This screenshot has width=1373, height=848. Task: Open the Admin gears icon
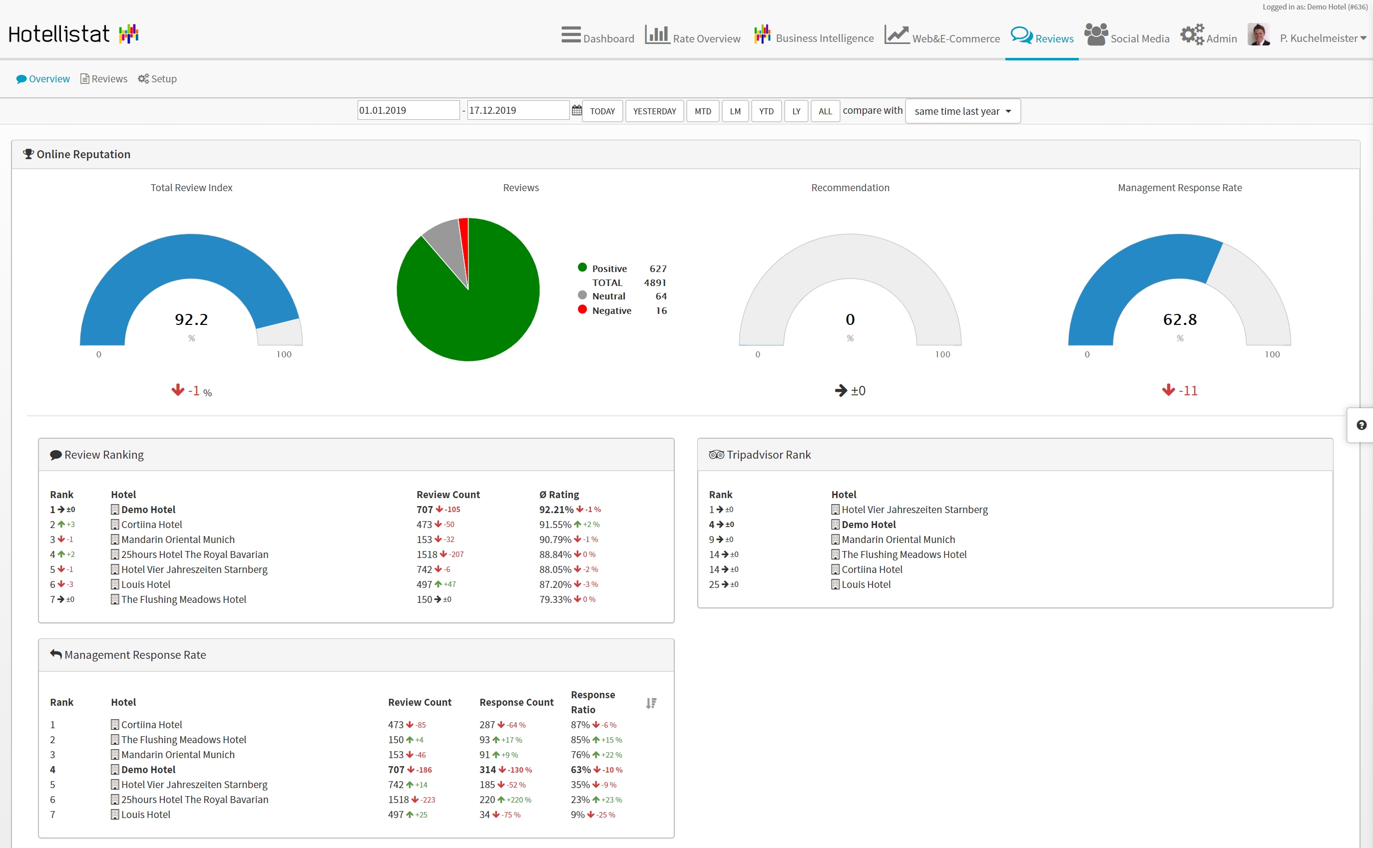1192,35
